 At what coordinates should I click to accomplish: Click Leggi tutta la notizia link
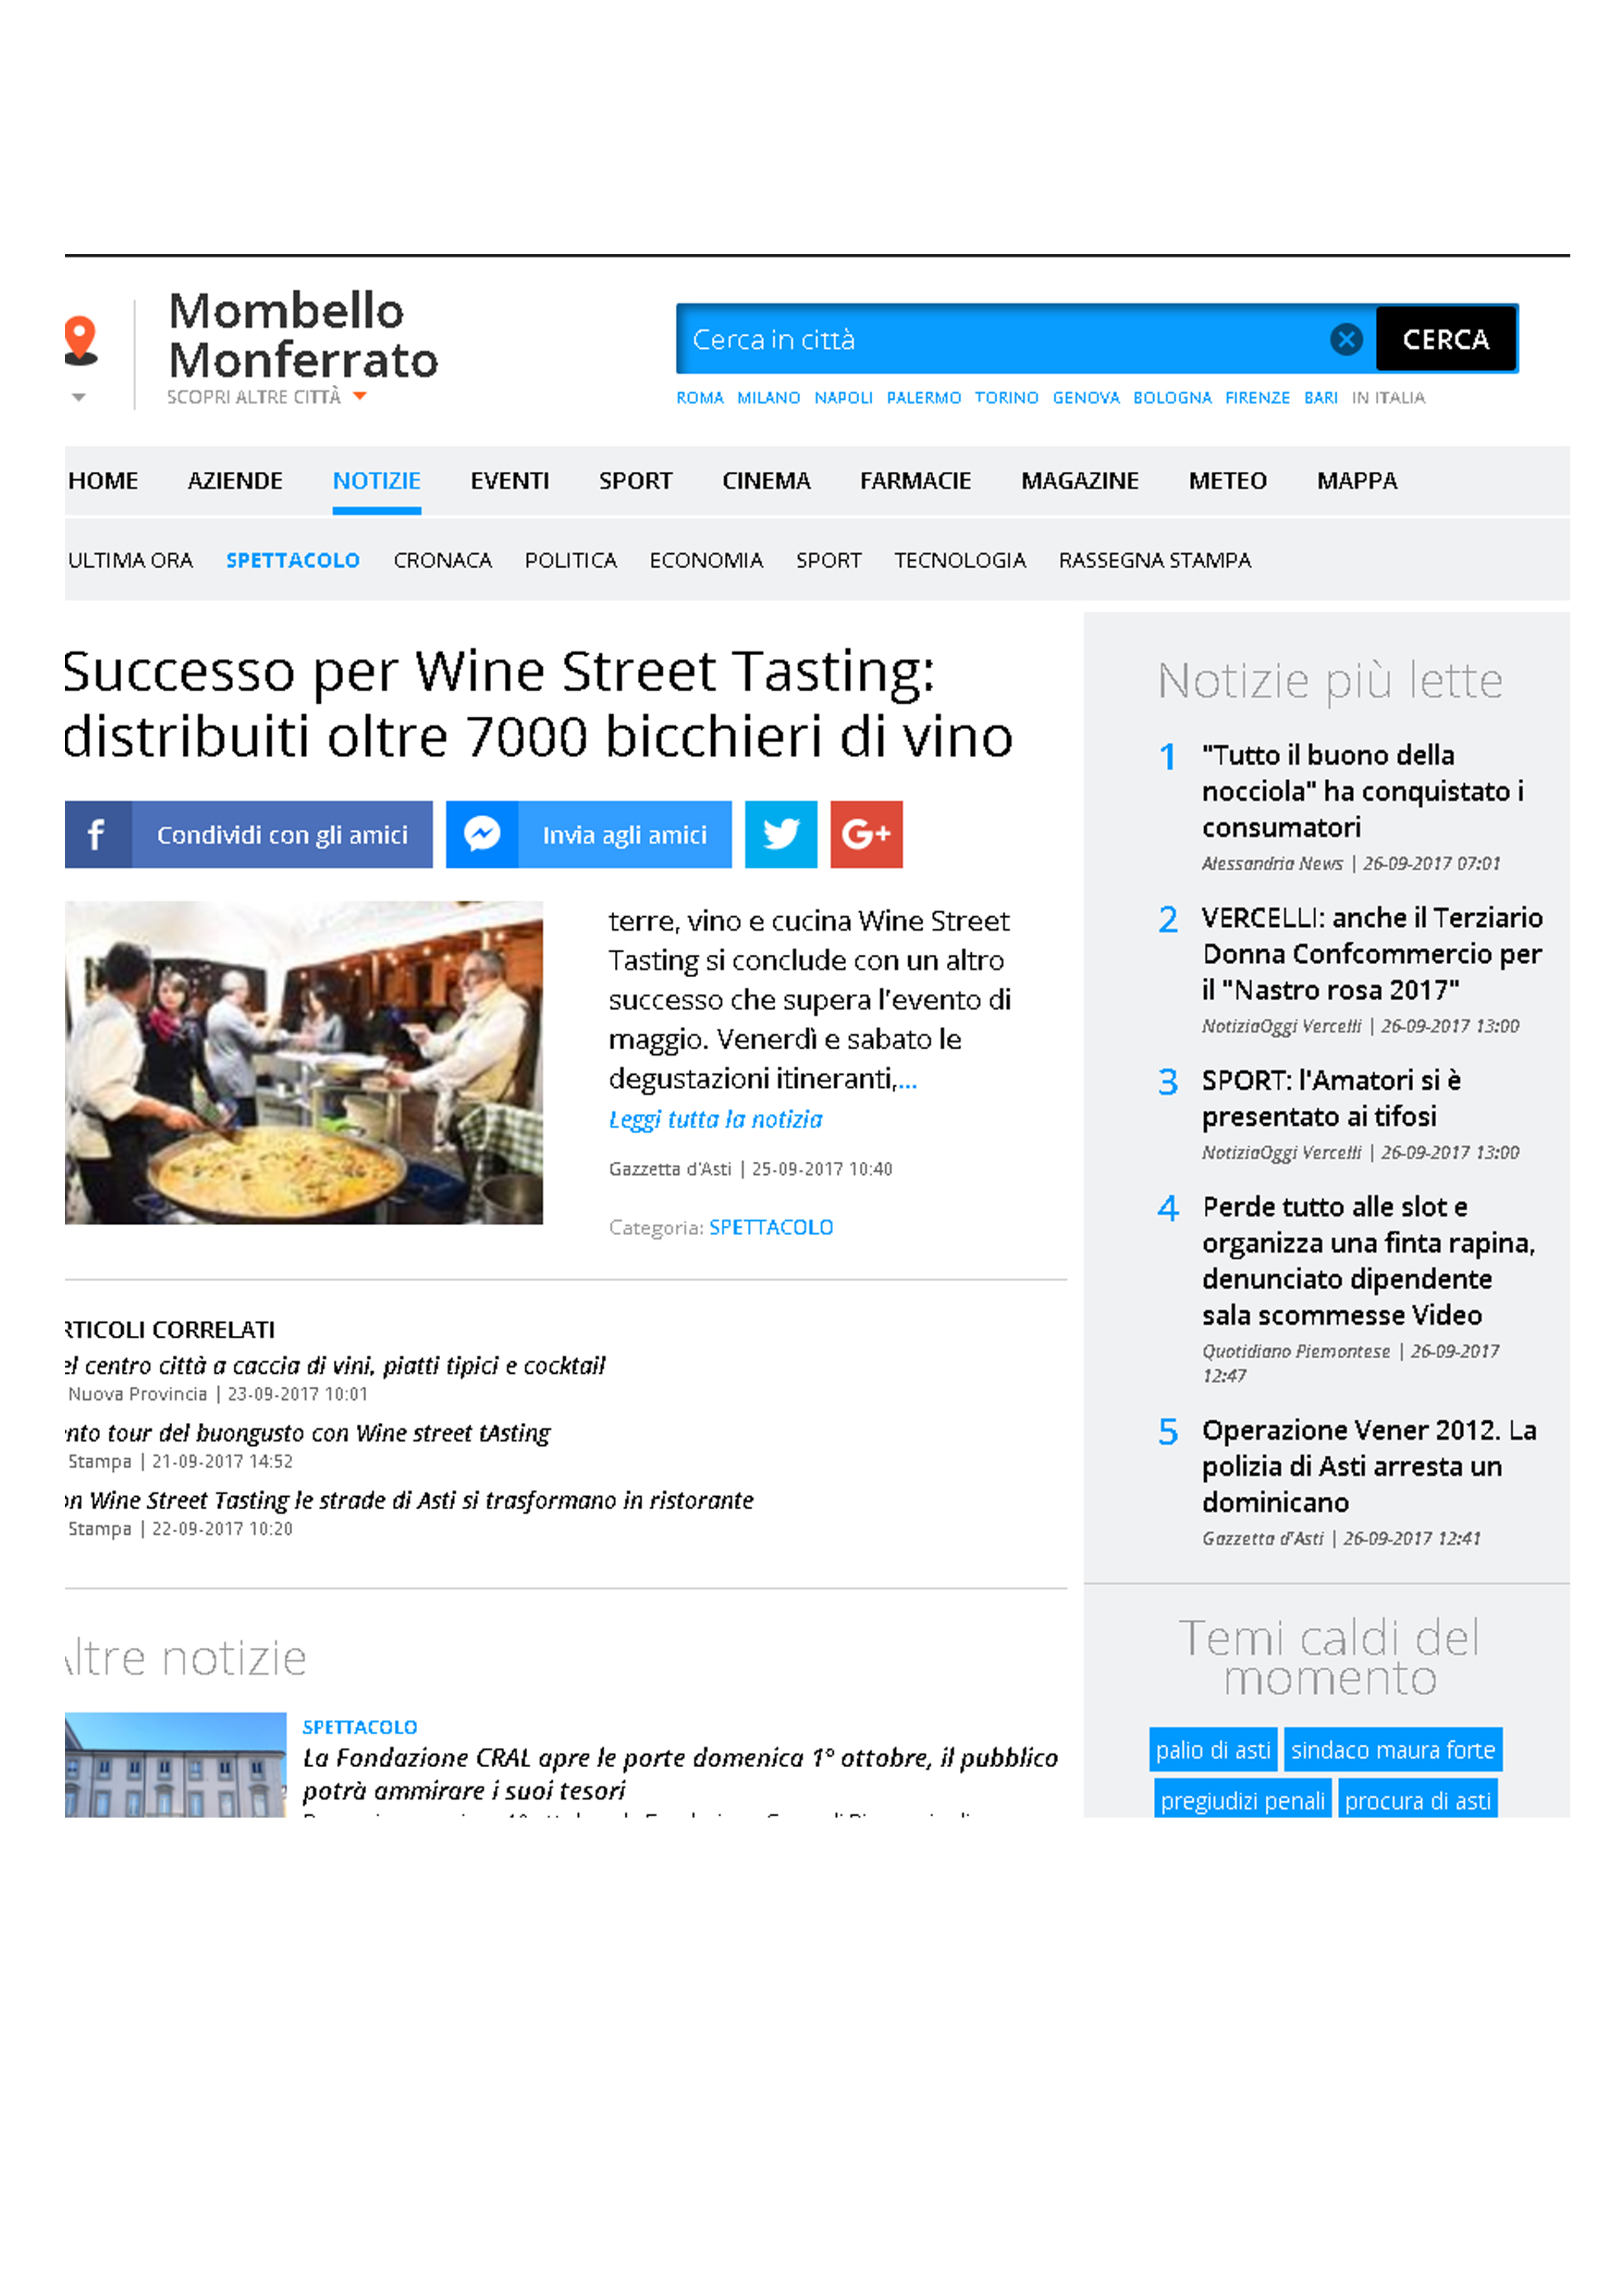pyautogui.click(x=716, y=1119)
